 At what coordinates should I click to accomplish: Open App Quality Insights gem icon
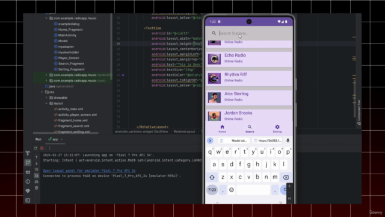coord(28,191)
